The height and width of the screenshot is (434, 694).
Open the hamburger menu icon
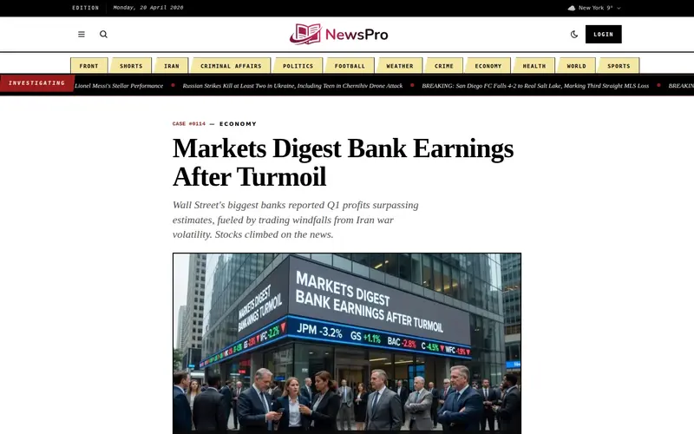pos(82,34)
